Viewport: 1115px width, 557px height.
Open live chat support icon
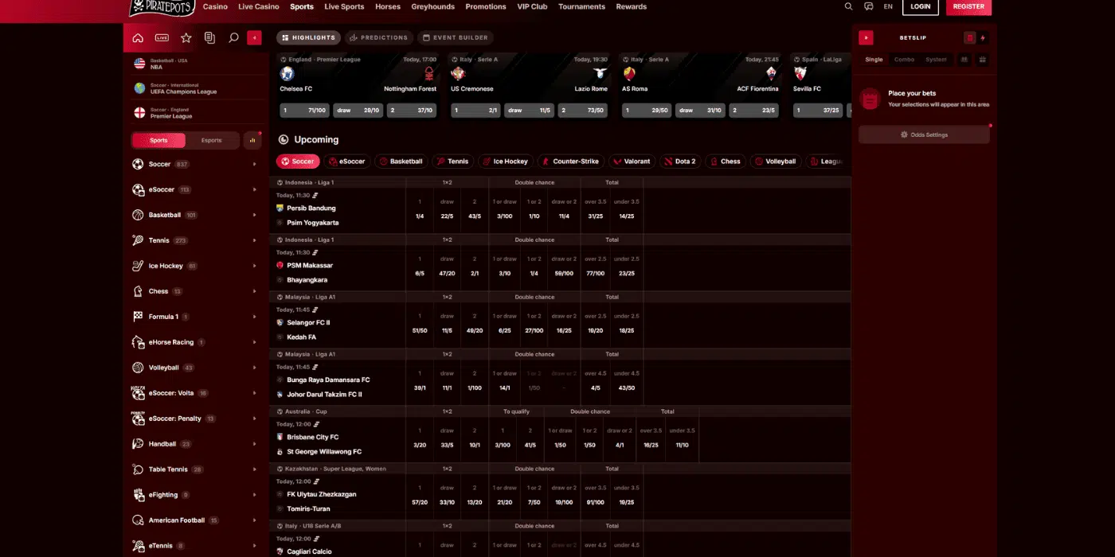868,6
